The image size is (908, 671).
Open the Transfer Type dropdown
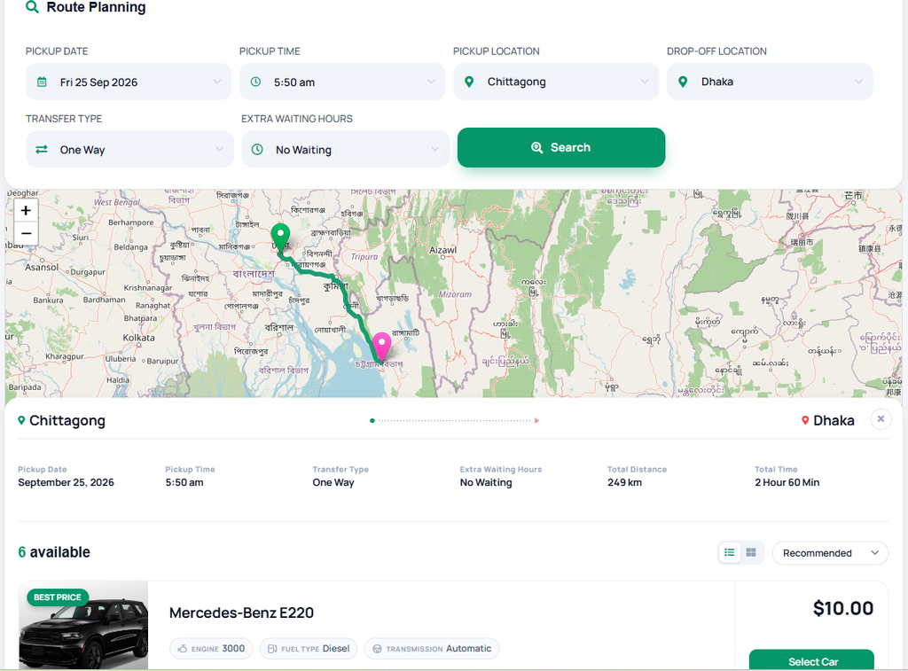[x=129, y=150]
